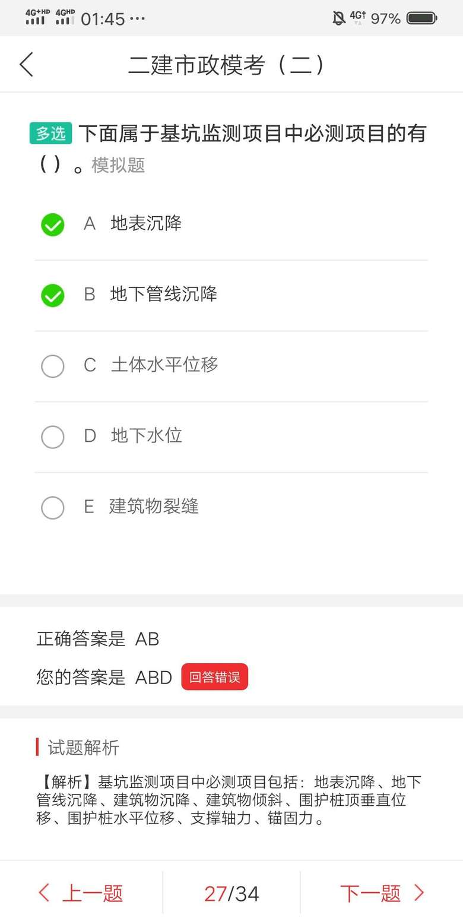Tap the 二建市政模考（二）title
The image size is (463, 924).
227,65
